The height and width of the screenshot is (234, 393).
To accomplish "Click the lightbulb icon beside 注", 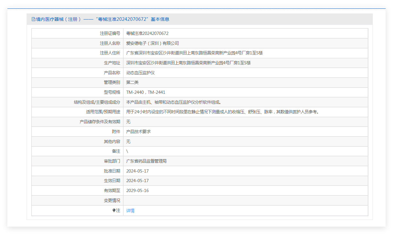I will coord(114,211).
